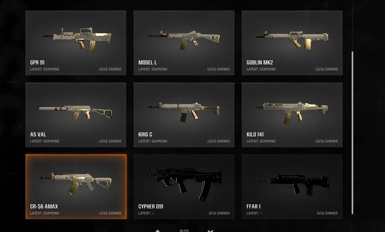Viewport: 385px width, 232px height.
Task: Click the golden AS VAL rifle image
Action: (76, 112)
